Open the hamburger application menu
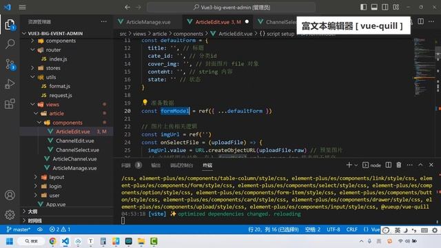The height and width of the screenshot is (248, 441). point(23,8)
